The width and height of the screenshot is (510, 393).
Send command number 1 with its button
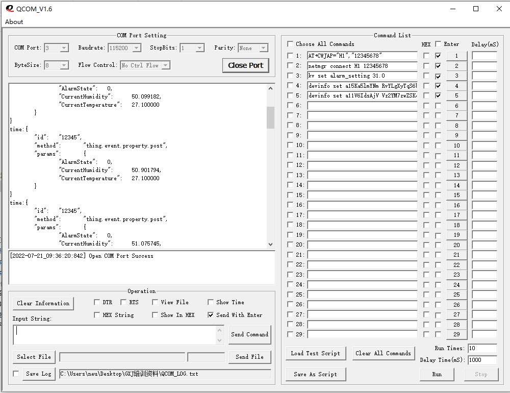point(456,56)
